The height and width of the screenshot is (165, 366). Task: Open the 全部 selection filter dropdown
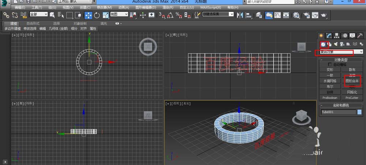pyautogui.click(x=38, y=14)
